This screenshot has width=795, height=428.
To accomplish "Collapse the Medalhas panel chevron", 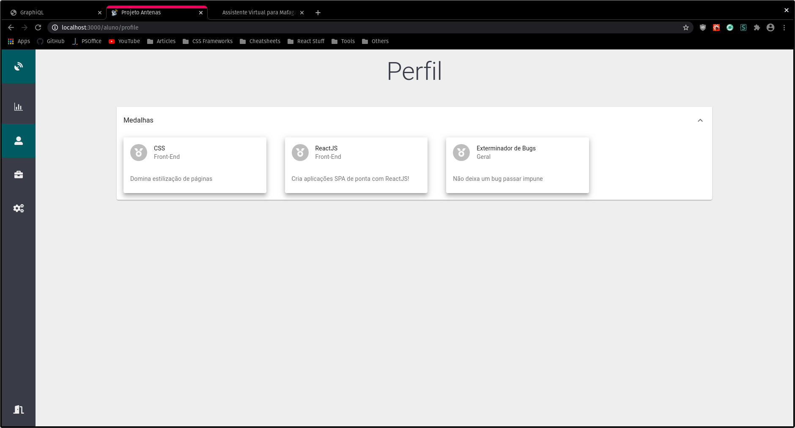I will tap(700, 120).
